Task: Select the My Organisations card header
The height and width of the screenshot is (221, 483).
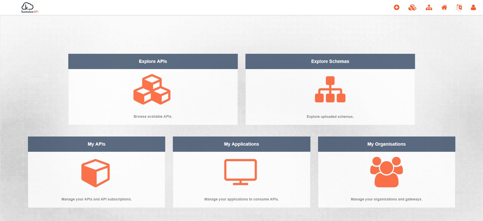Action: coord(386,144)
